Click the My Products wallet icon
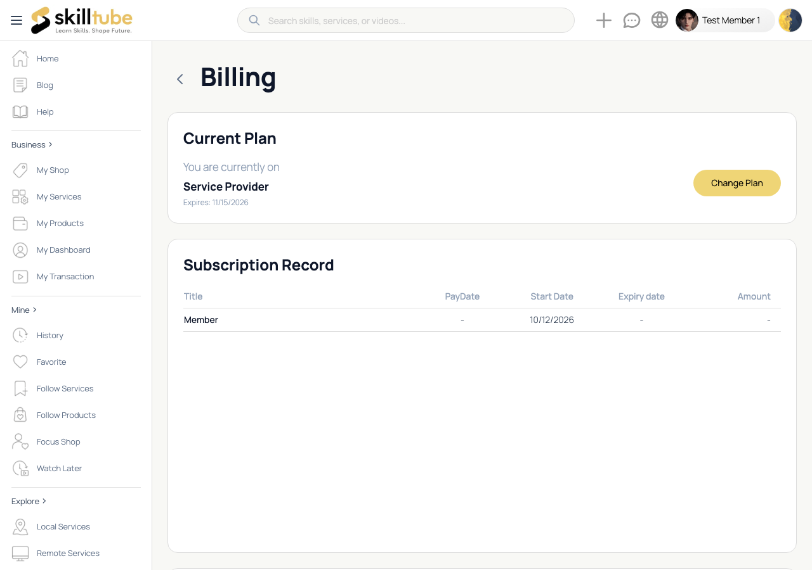 click(20, 223)
